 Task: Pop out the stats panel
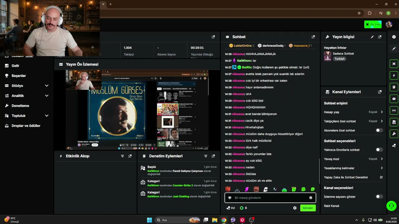point(213,37)
